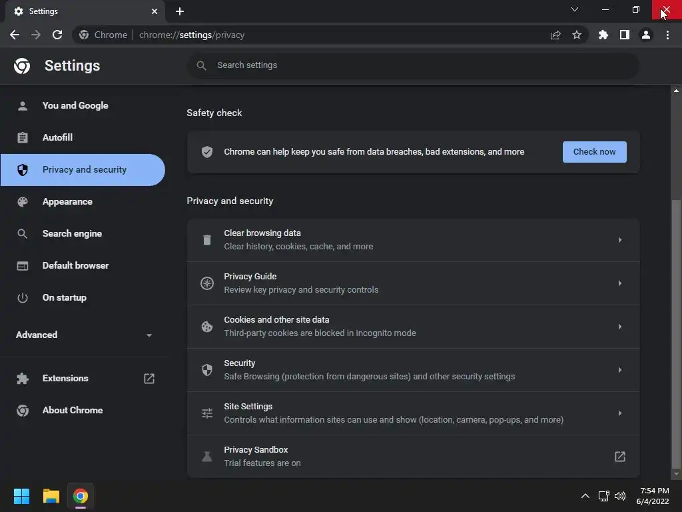This screenshot has height=512, width=682.
Task: Select Privacy and security in sidebar
Action: coord(83,170)
